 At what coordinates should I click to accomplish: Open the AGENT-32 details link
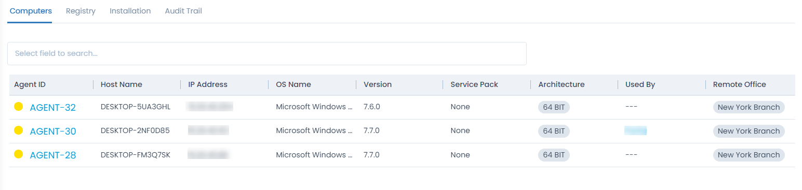coord(53,108)
